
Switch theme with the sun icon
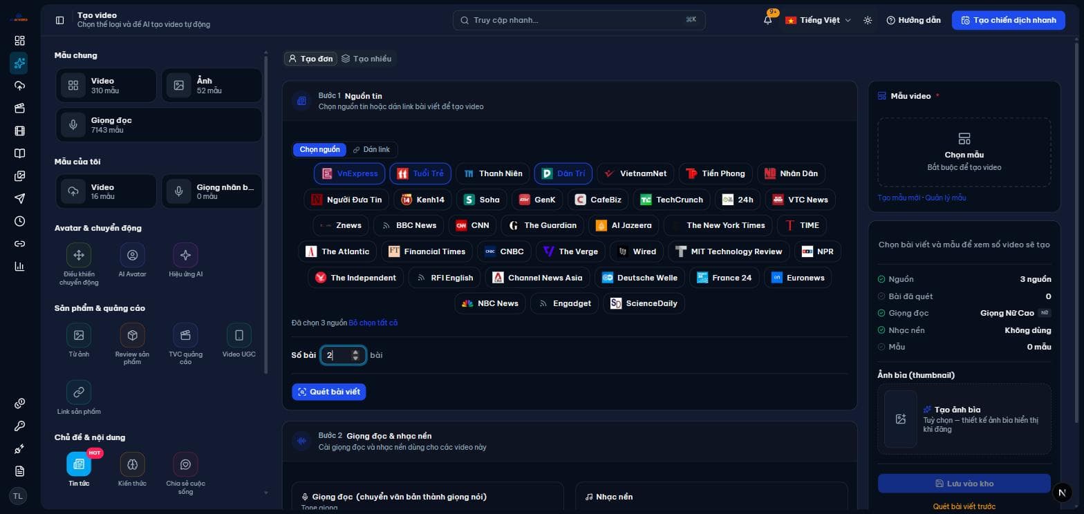[x=868, y=20]
